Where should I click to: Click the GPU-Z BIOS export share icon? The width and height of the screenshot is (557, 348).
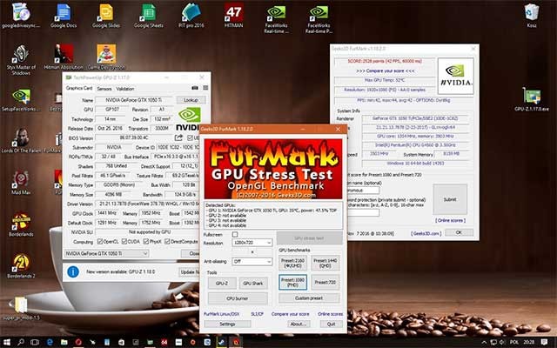tap(178, 137)
